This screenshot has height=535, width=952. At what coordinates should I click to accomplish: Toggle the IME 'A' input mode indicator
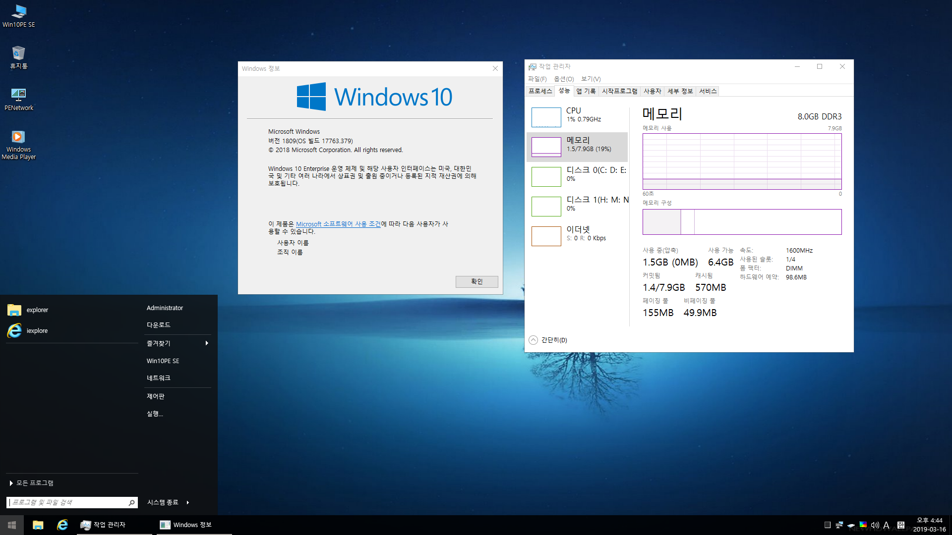coord(886,525)
